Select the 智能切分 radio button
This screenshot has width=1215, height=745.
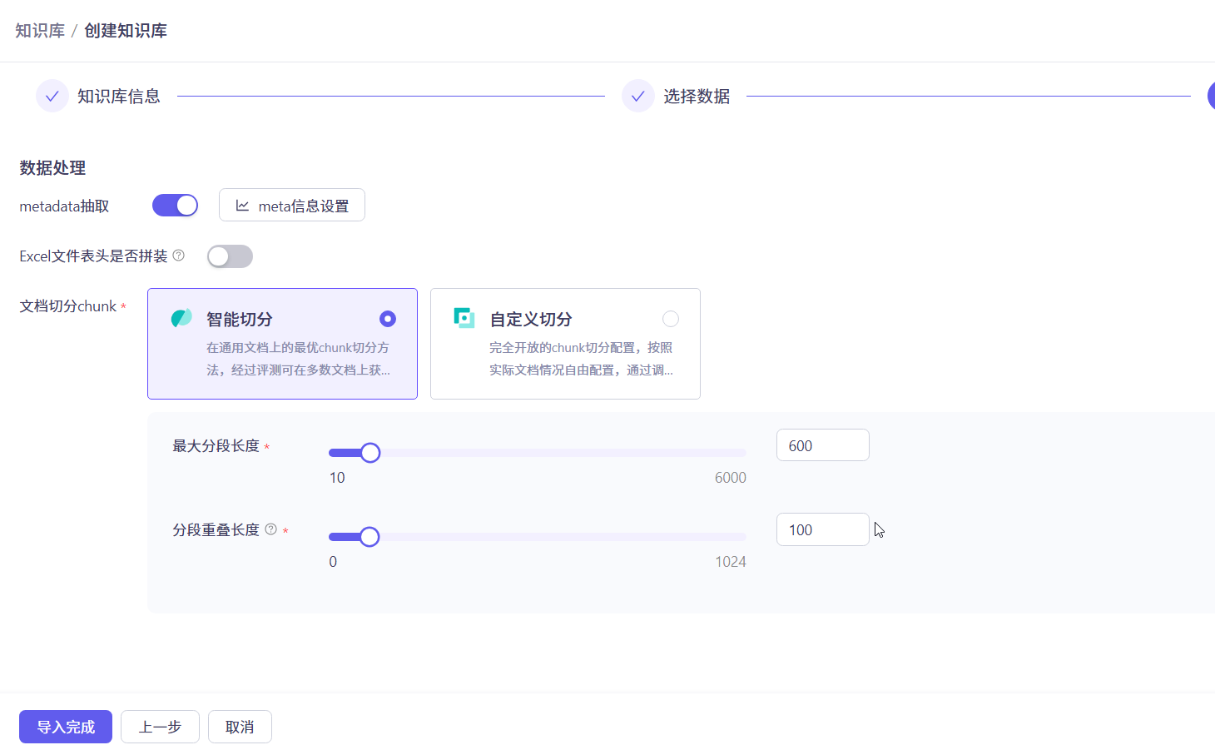click(388, 319)
